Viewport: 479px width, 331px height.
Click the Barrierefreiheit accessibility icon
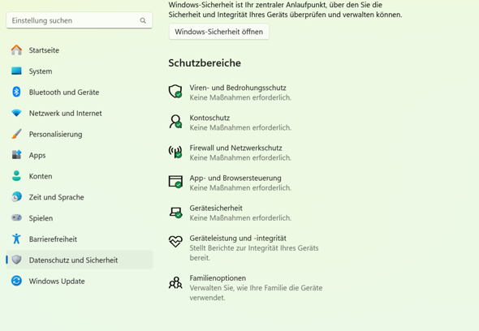coord(16,239)
